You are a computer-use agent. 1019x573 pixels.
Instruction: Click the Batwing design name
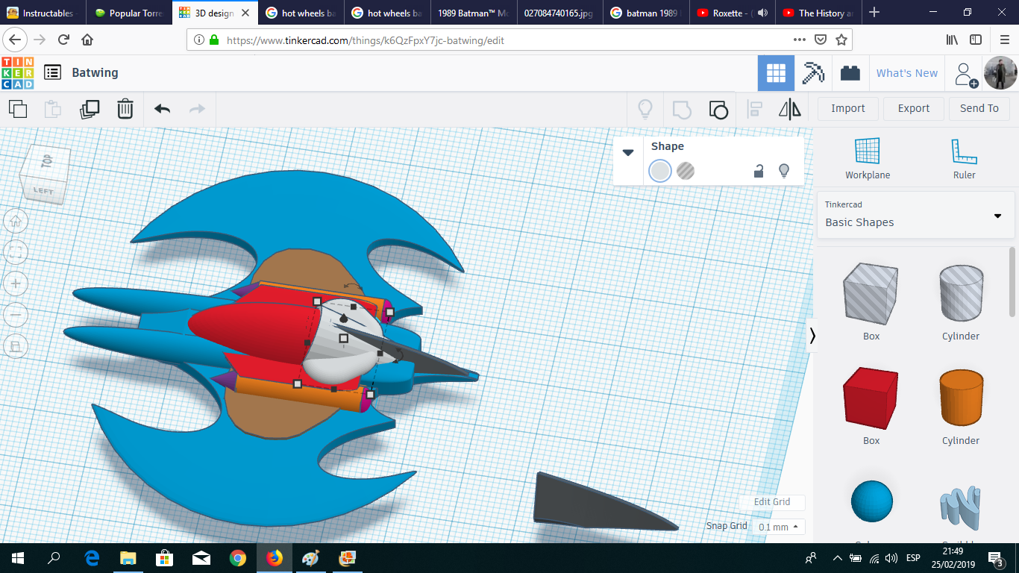point(95,72)
